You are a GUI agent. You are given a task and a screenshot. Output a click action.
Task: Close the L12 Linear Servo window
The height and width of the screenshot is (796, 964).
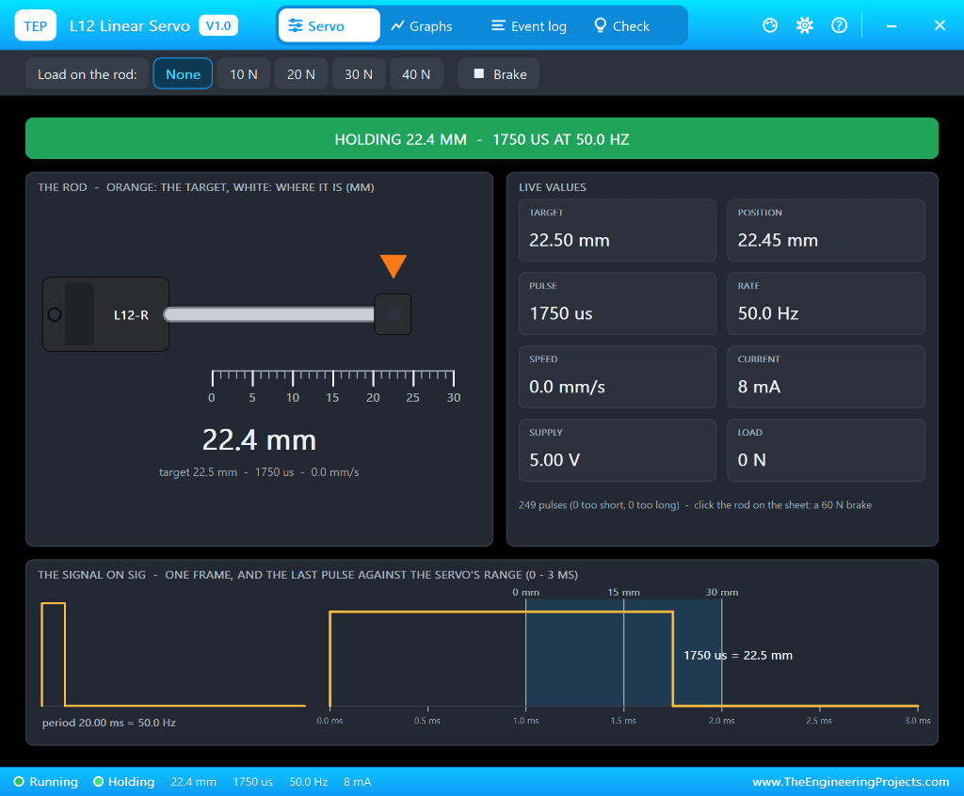pyautogui.click(x=940, y=25)
